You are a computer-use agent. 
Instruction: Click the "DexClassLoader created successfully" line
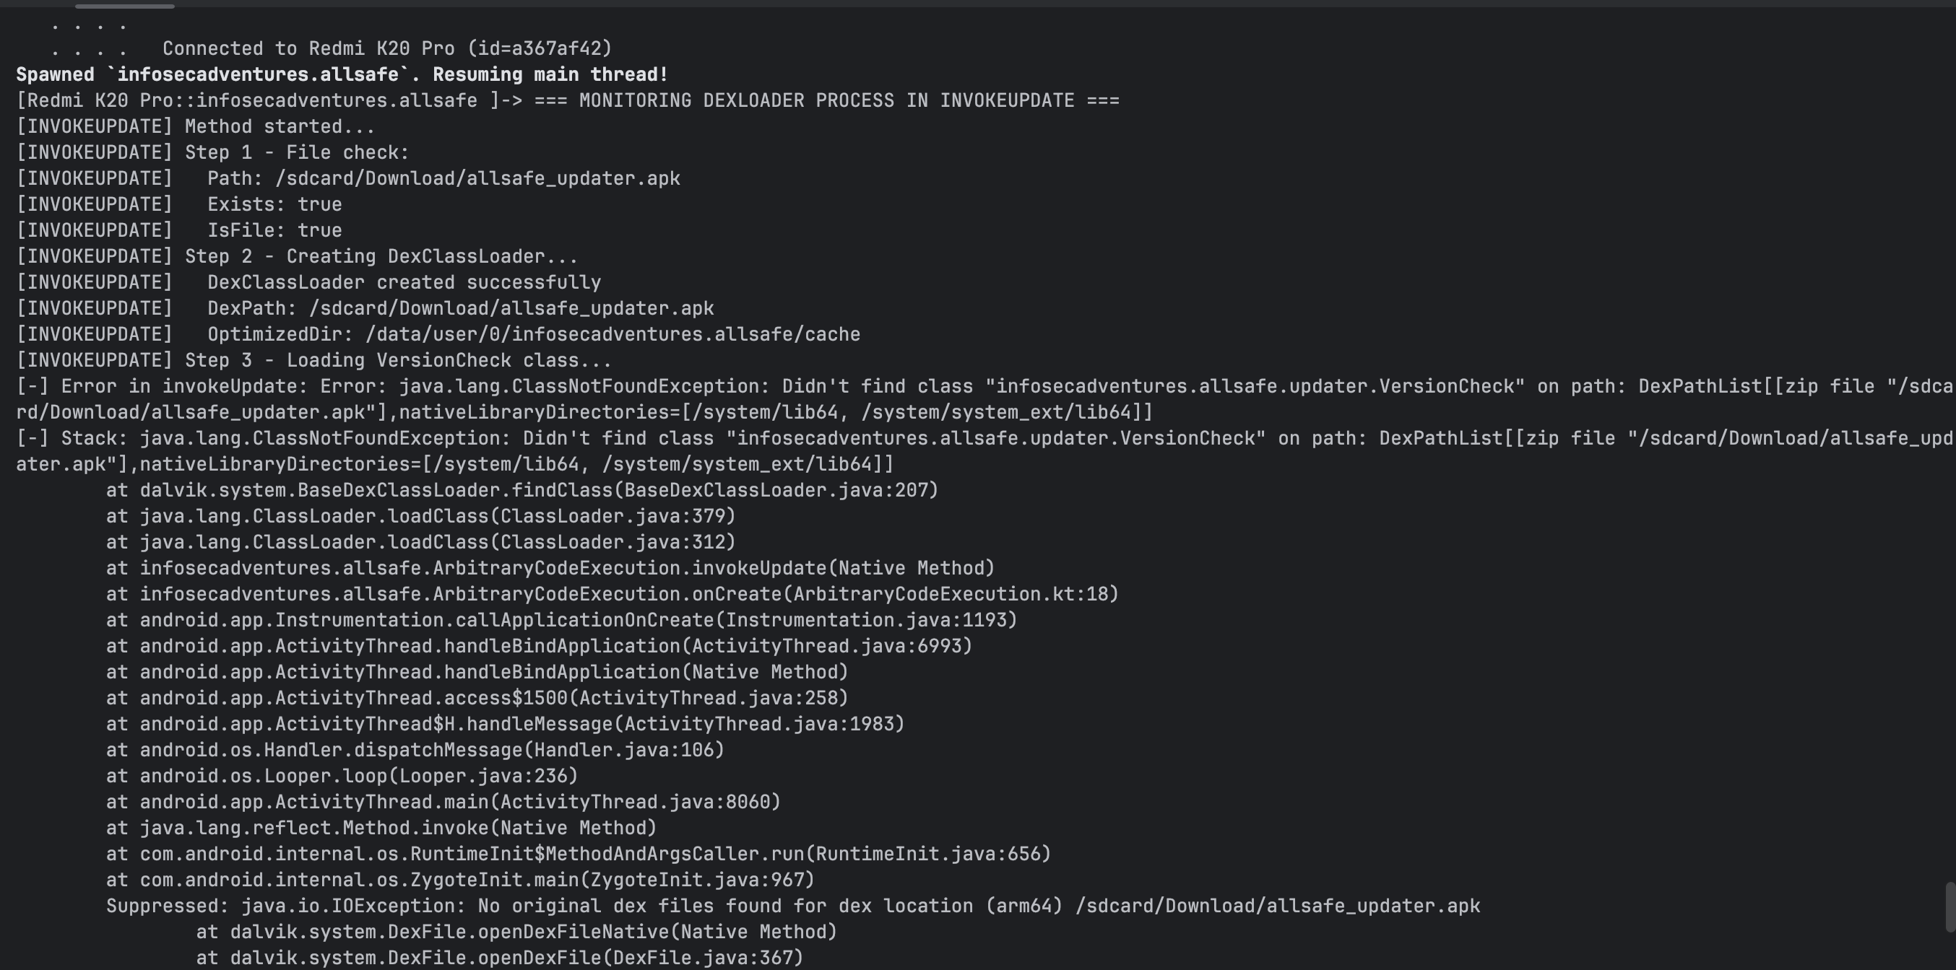coord(404,282)
